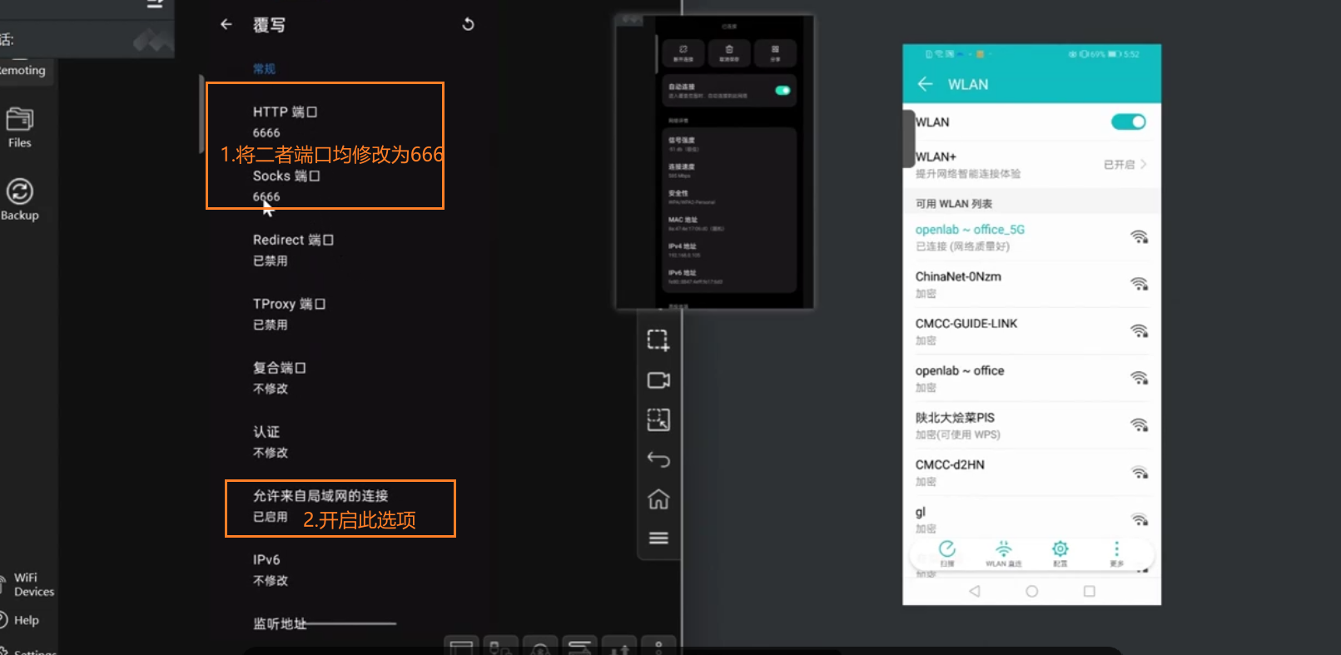This screenshot has height=655, width=1341.
Task: Select the ChinaNet-0Nzm network
Action: click(1031, 285)
